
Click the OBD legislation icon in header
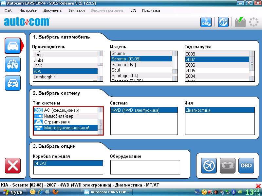(x=206, y=22)
